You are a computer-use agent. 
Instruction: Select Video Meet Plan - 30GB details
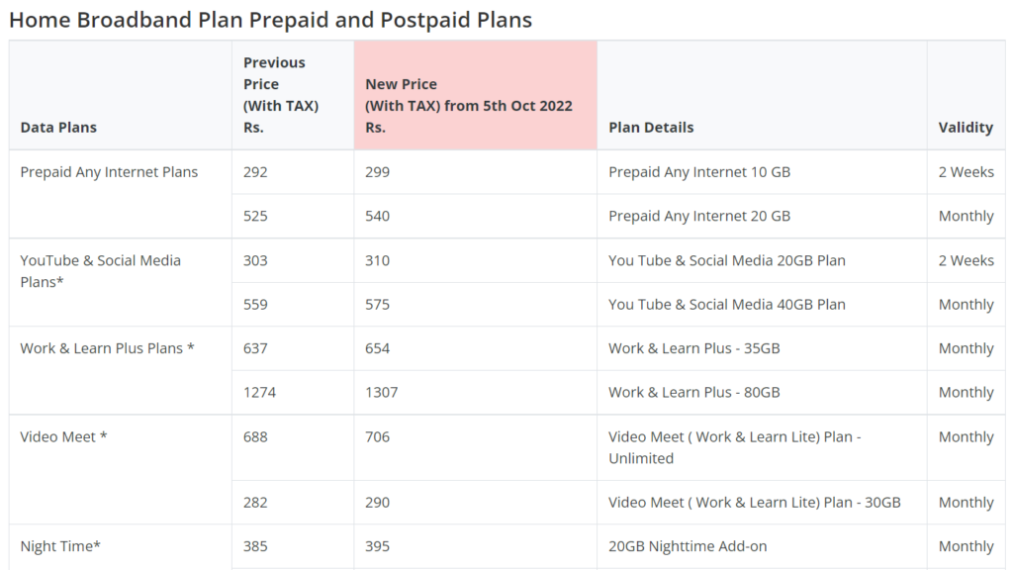pyautogui.click(x=754, y=502)
